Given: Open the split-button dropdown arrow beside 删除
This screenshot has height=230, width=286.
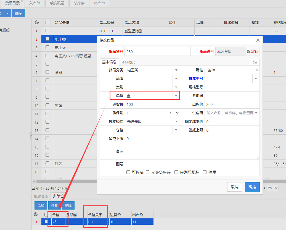Looking at the screenshot, I should [x=7, y=13].
